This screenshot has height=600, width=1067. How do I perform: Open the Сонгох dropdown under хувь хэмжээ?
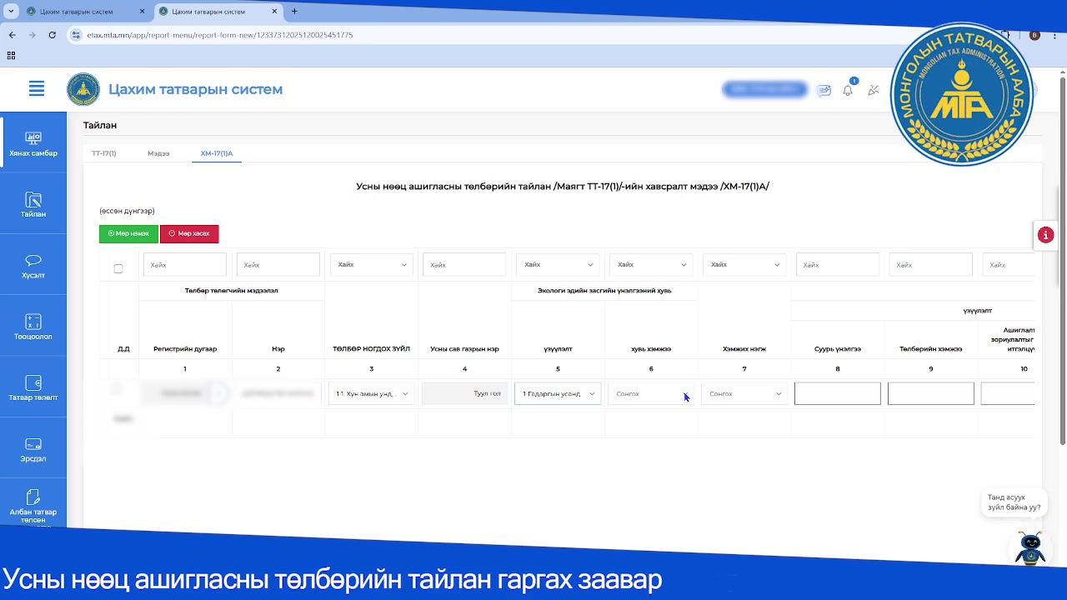(x=651, y=393)
